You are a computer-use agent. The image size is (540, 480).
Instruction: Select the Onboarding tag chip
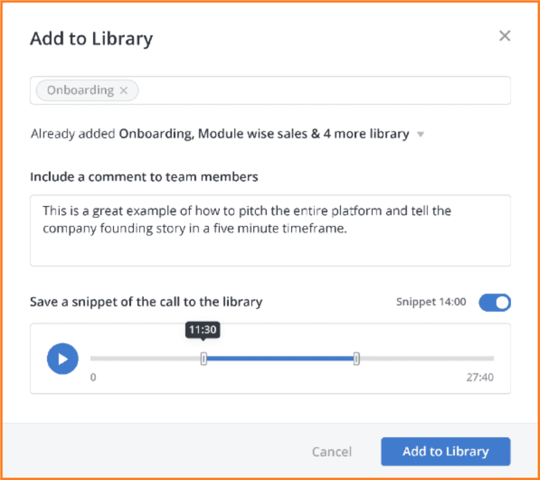(x=80, y=91)
